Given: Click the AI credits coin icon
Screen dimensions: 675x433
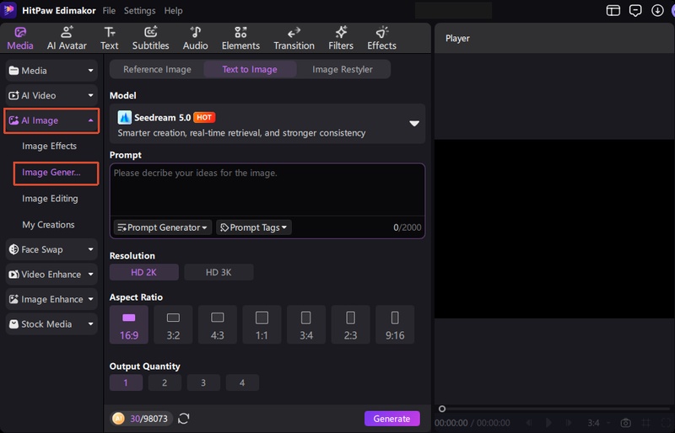Looking at the screenshot, I should point(118,419).
